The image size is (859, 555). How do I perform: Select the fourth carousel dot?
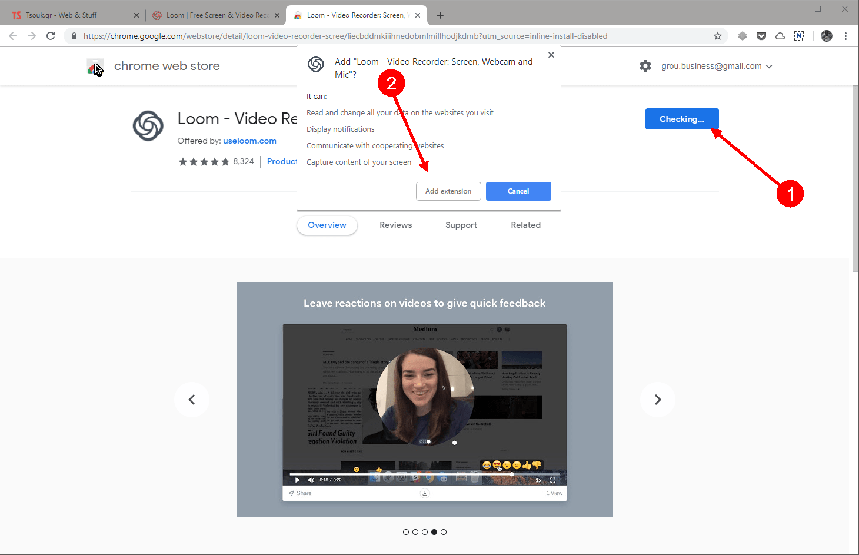click(x=434, y=532)
